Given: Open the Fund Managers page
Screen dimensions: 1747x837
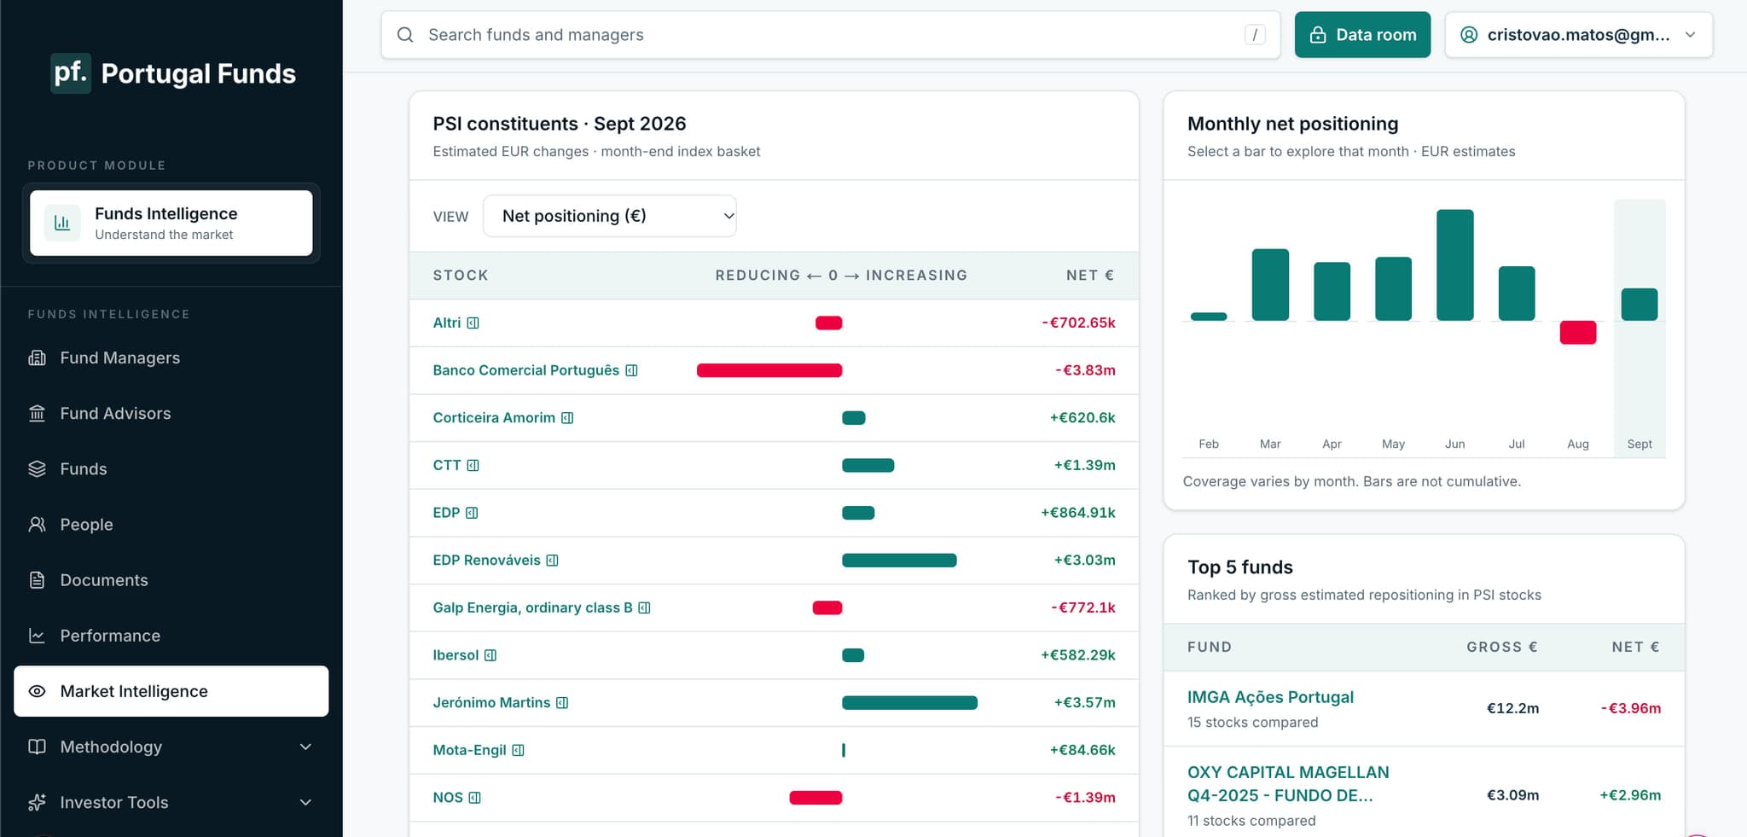Looking at the screenshot, I should [x=171, y=357].
